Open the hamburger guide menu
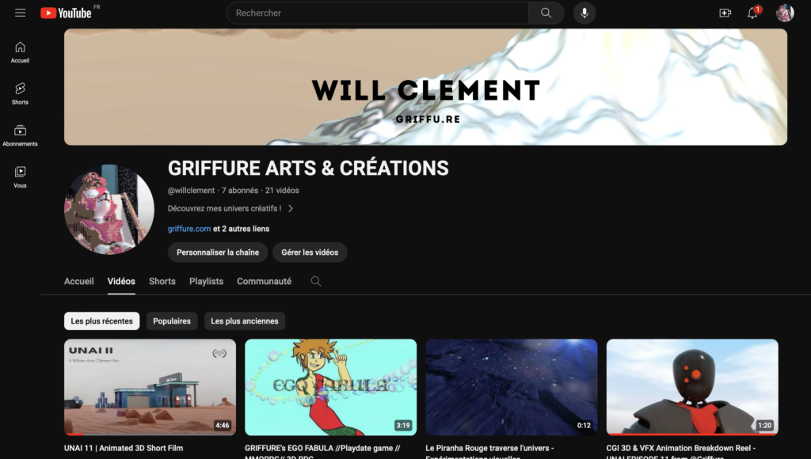811x459 pixels. (x=20, y=13)
